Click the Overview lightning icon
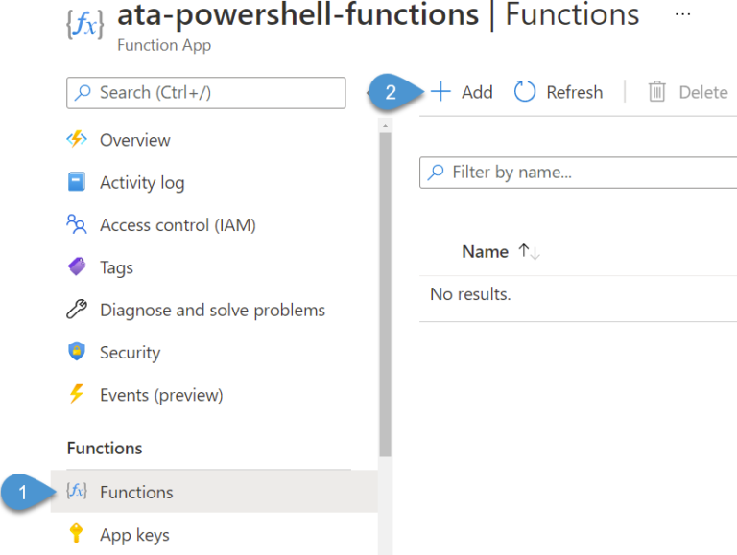737x555 pixels. (x=77, y=140)
